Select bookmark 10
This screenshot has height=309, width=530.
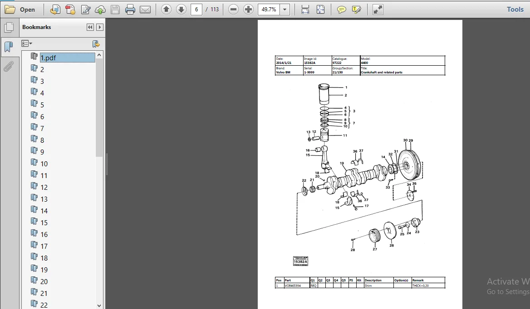(44, 164)
